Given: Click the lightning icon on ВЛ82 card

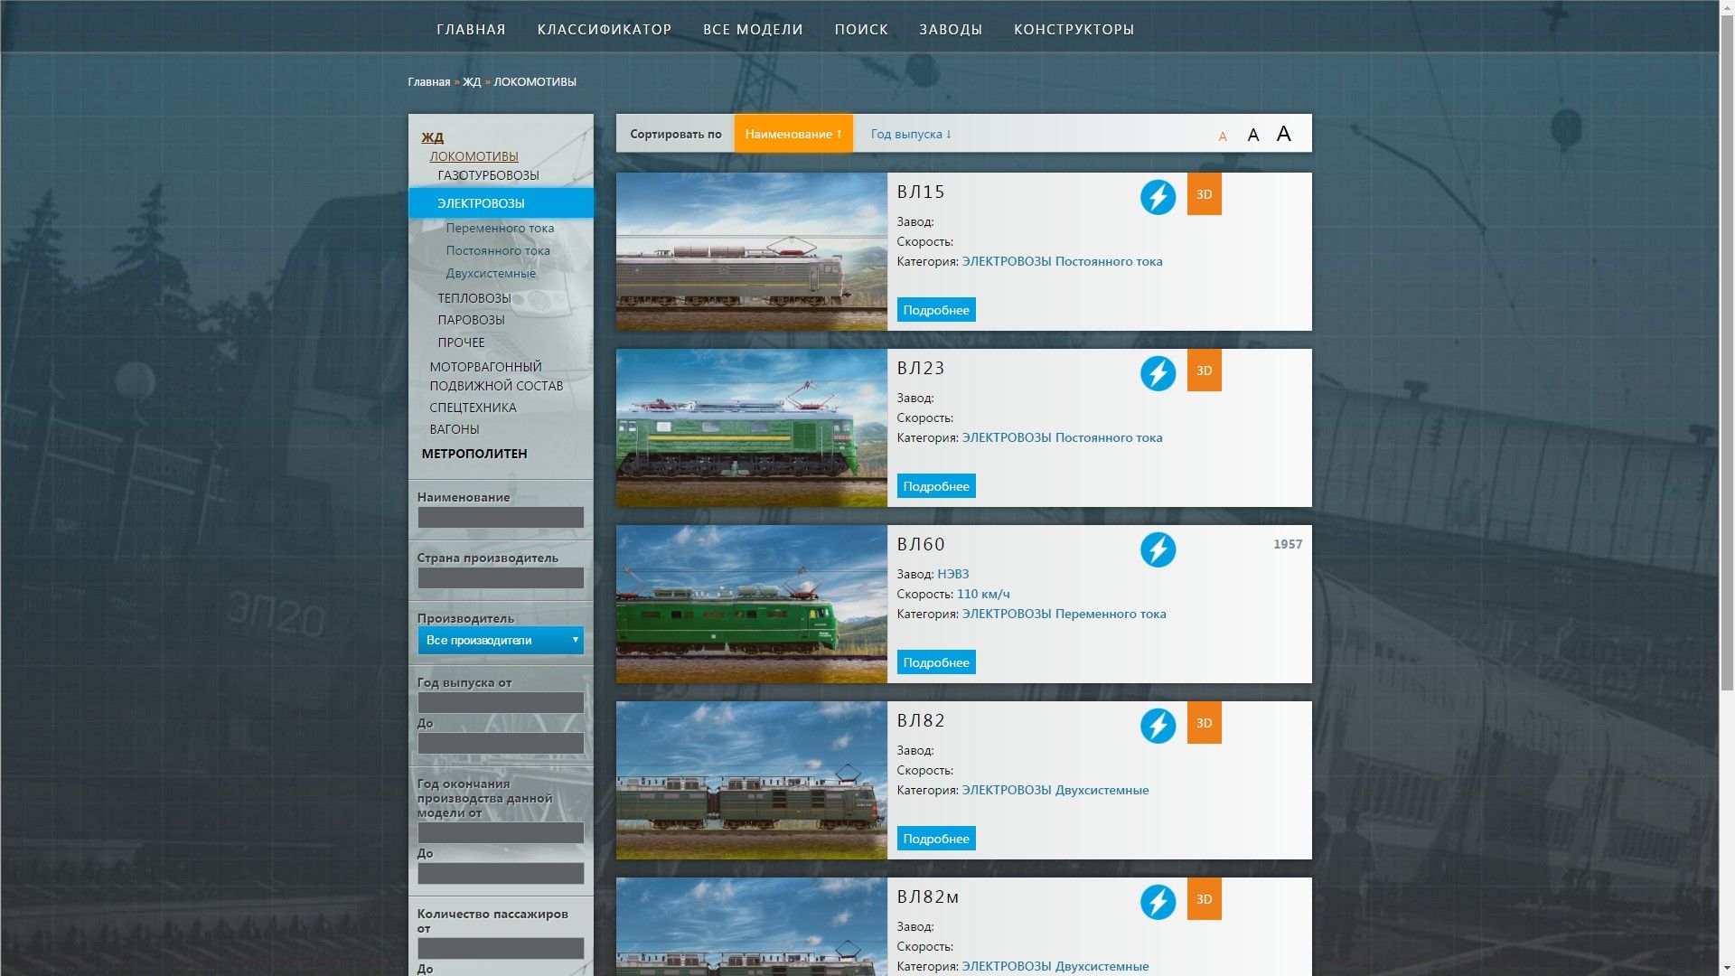Looking at the screenshot, I should [1158, 726].
